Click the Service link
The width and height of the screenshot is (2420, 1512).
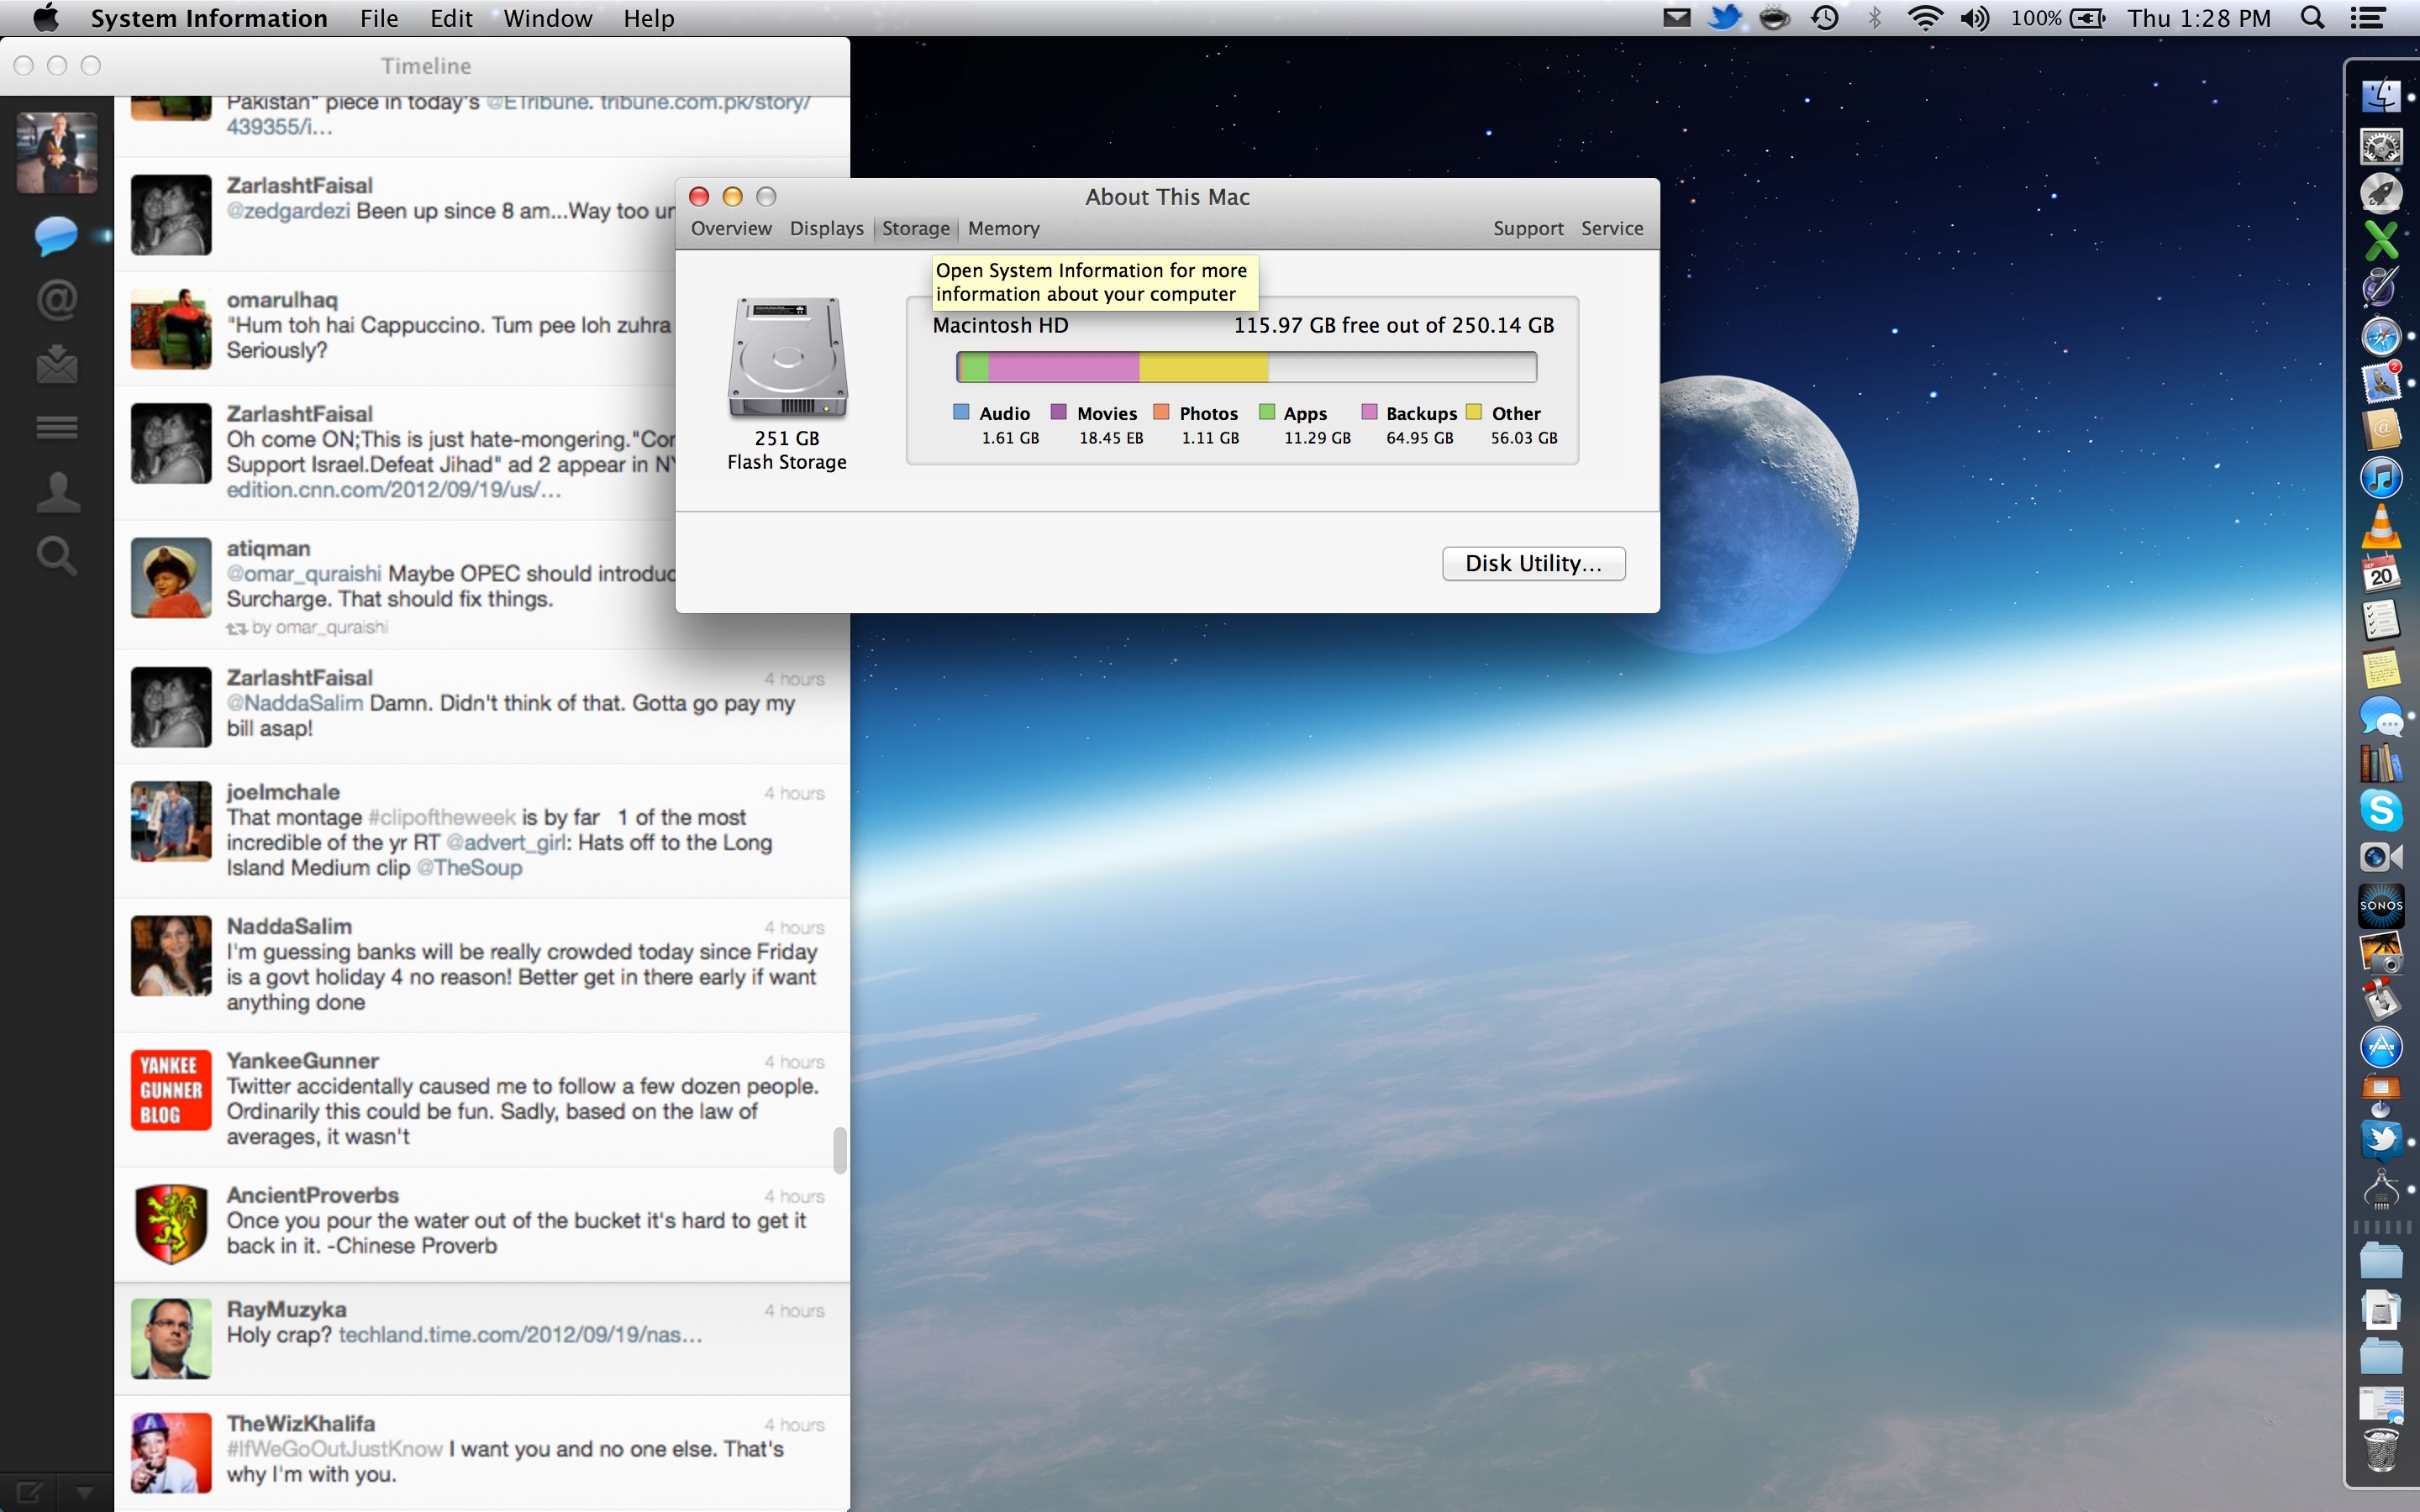[x=1612, y=228]
